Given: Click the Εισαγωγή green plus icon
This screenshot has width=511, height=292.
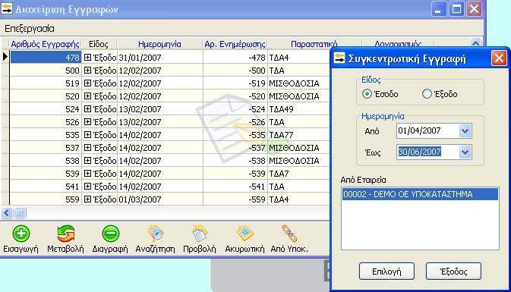Looking at the screenshot, I should 21,234.
